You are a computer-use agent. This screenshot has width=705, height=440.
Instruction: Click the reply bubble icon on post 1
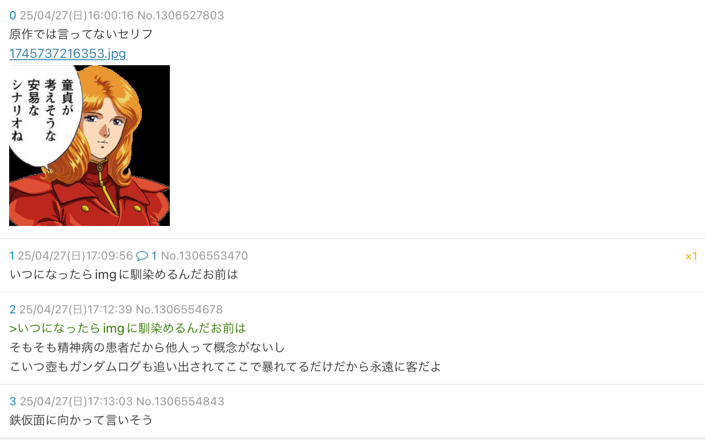click(142, 256)
